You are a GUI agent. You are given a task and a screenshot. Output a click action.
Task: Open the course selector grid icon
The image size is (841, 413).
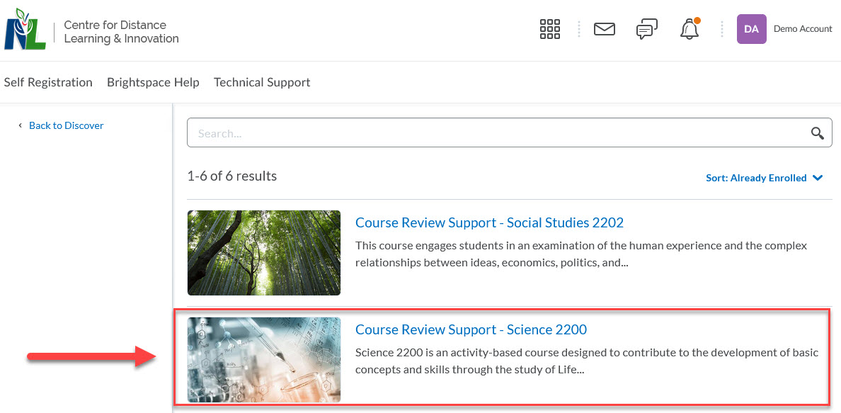coord(550,29)
